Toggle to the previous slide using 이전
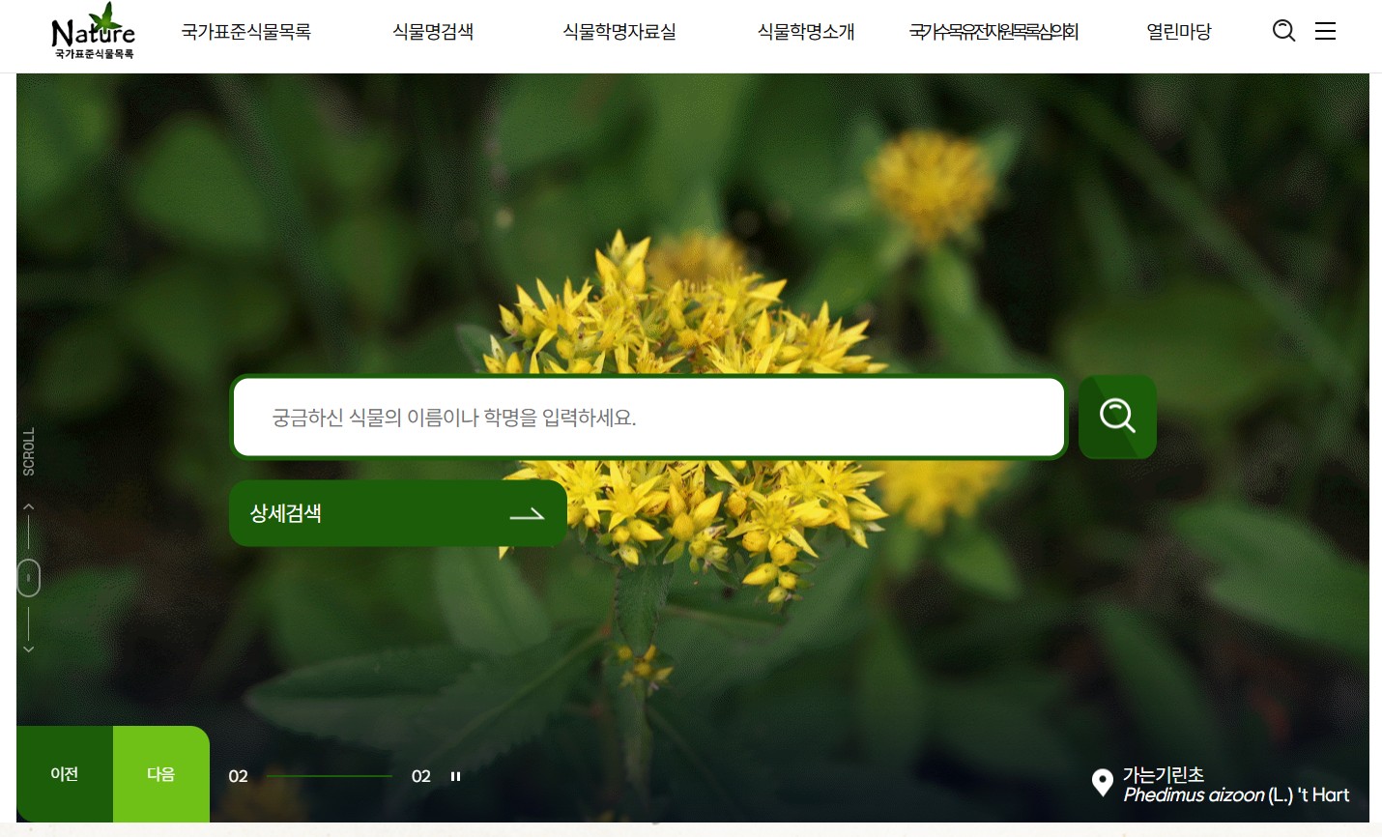The width and height of the screenshot is (1382, 837). click(x=64, y=773)
